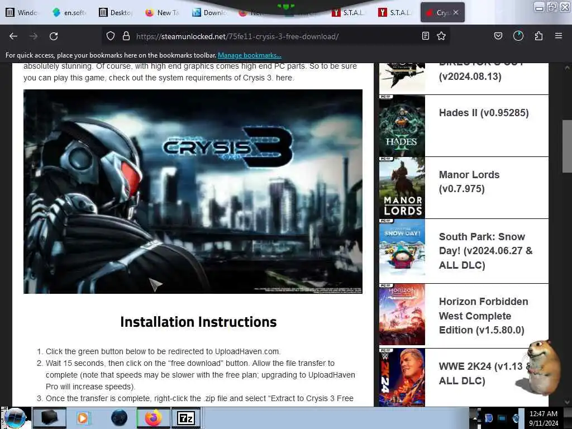Image resolution: width=572 pixels, height=429 pixels.
Task: Open 7-Zip taskbar icon
Action: click(x=187, y=418)
